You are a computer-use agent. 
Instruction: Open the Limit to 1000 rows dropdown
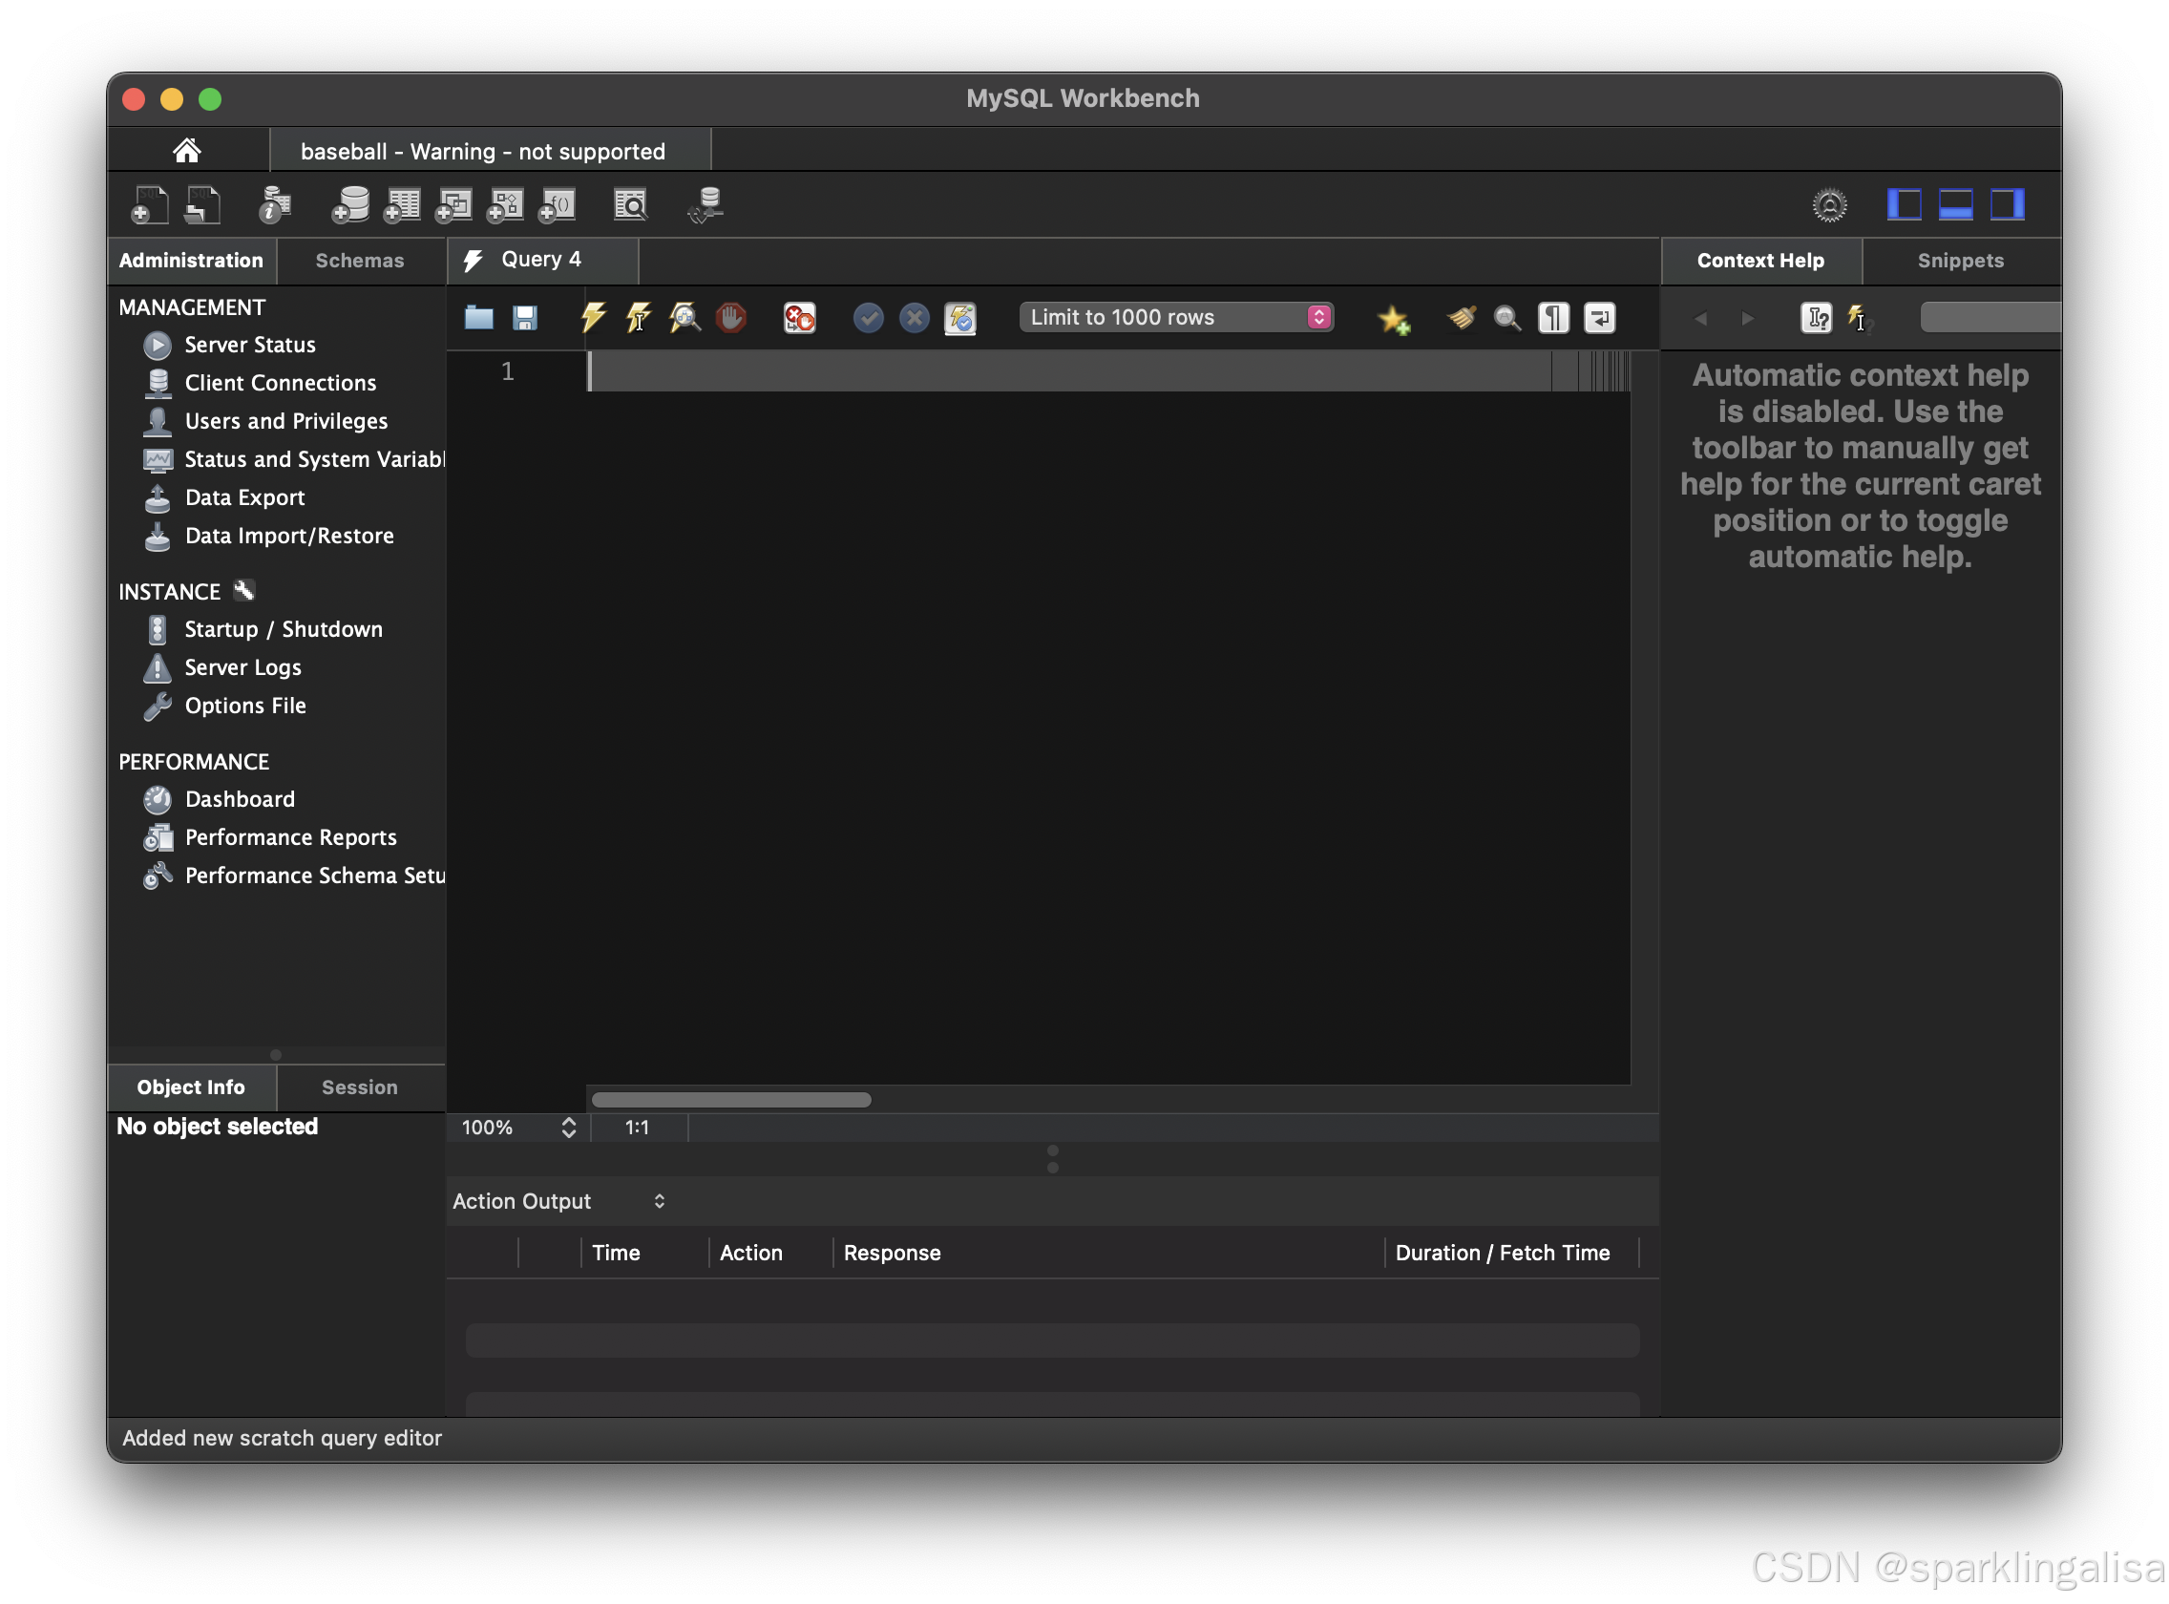click(x=1177, y=318)
